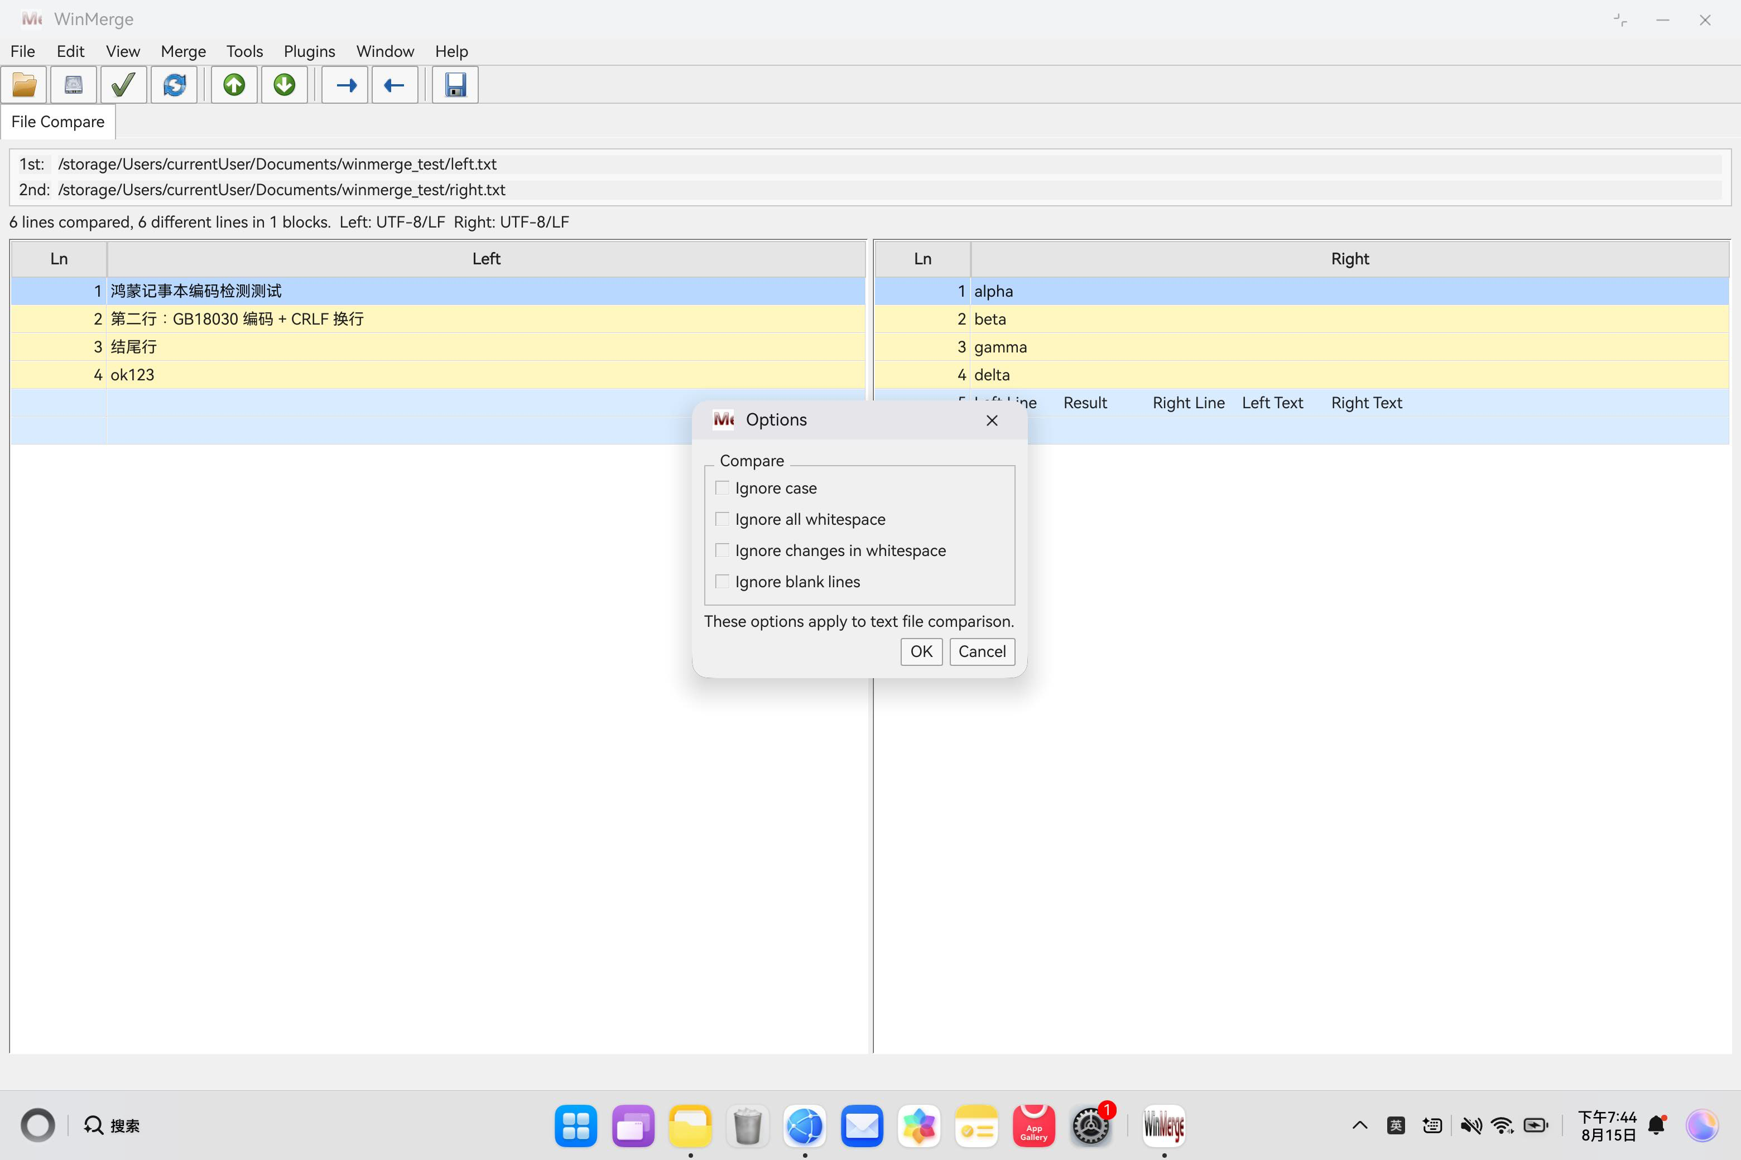The image size is (1741, 1160).
Task: Close the Options dialog with X
Action: (992, 420)
